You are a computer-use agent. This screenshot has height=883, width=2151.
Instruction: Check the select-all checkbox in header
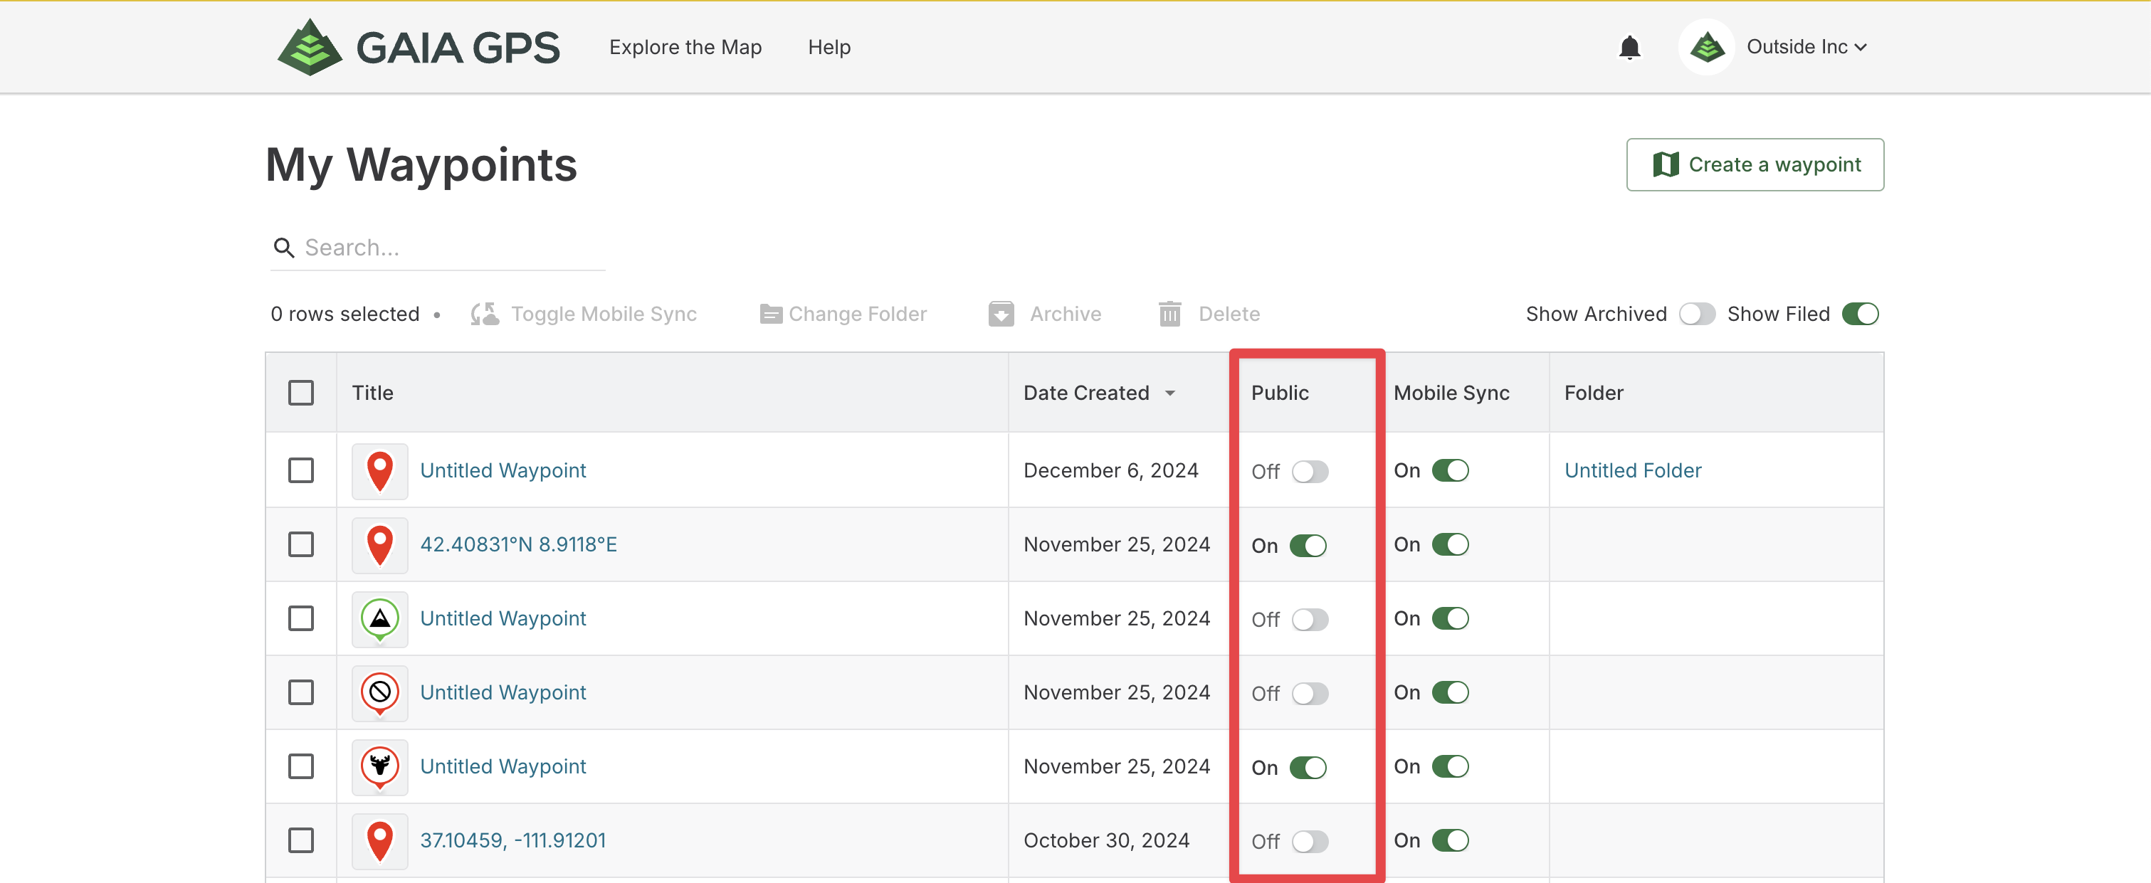click(x=300, y=393)
